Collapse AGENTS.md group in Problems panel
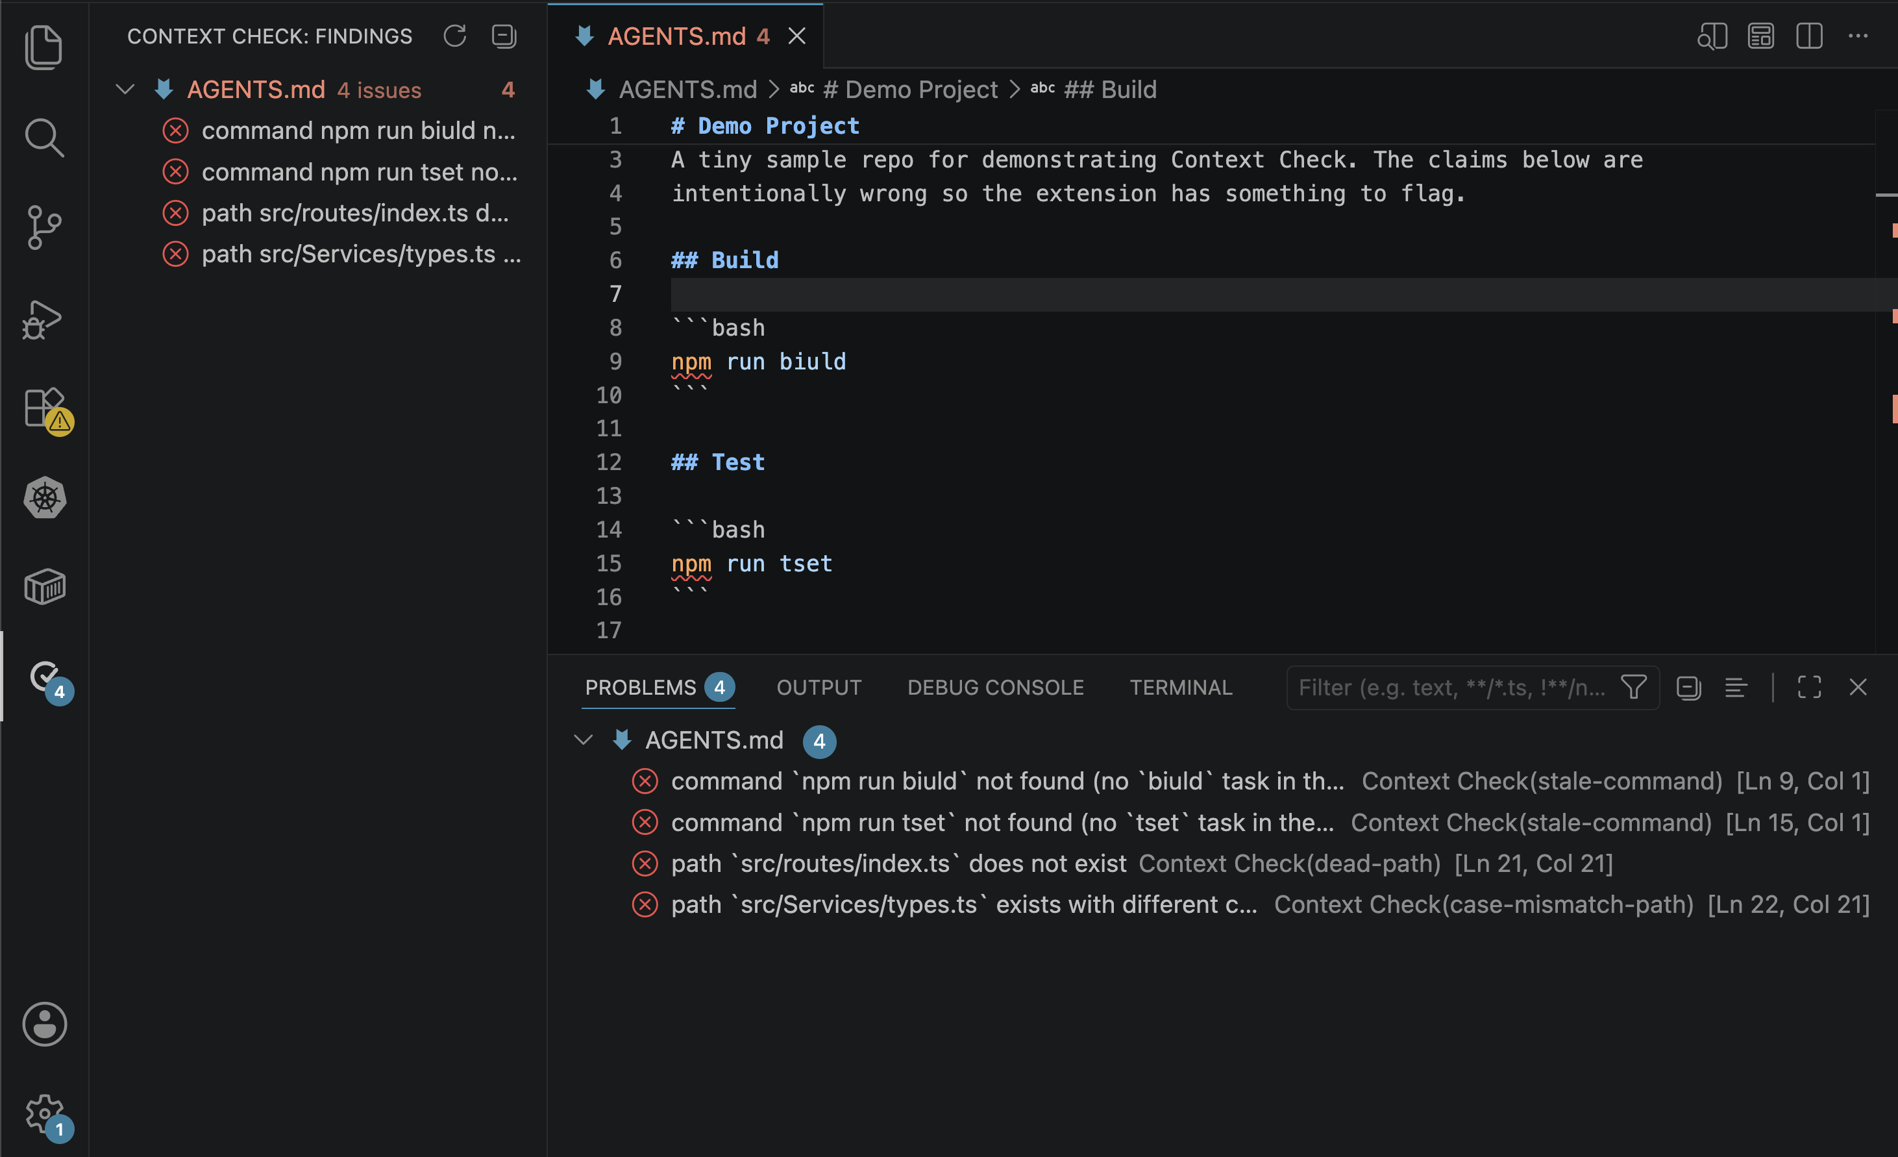Viewport: 1898px width, 1157px height. [x=583, y=740]
